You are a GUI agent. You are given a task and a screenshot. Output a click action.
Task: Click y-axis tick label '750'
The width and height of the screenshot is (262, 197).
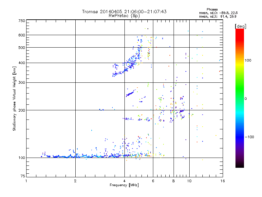[x=22, y=21]
